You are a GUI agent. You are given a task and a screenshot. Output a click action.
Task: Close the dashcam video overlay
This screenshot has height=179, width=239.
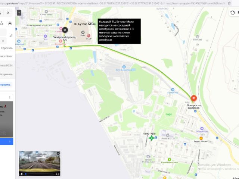click(x=58, y=153)
